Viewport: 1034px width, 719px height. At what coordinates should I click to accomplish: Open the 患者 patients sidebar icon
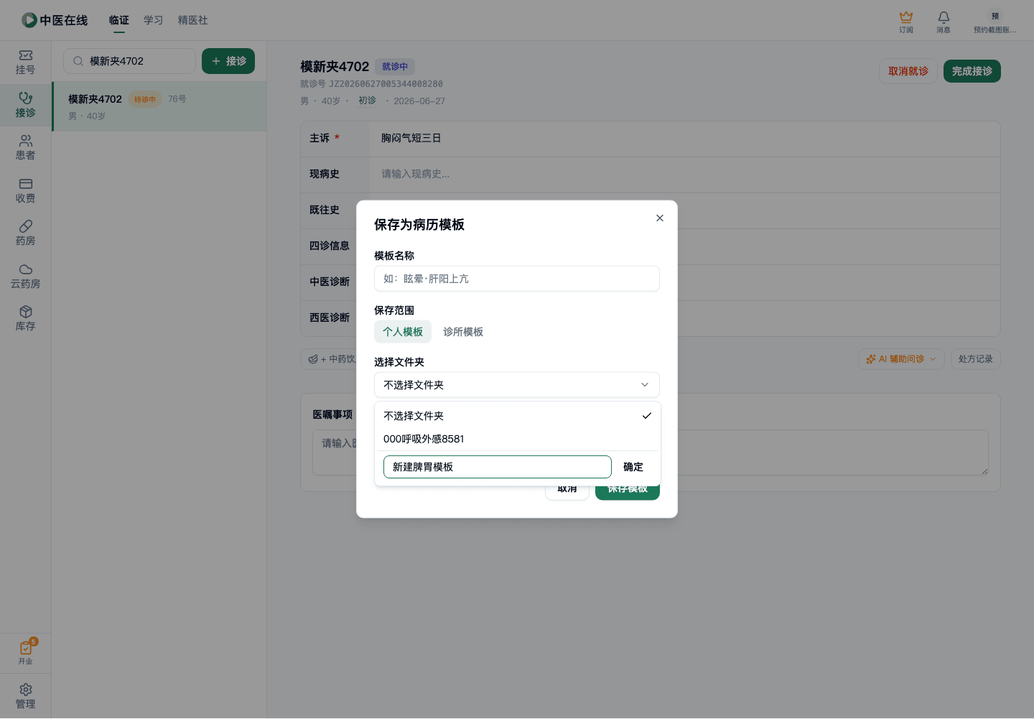coord(26,141)
